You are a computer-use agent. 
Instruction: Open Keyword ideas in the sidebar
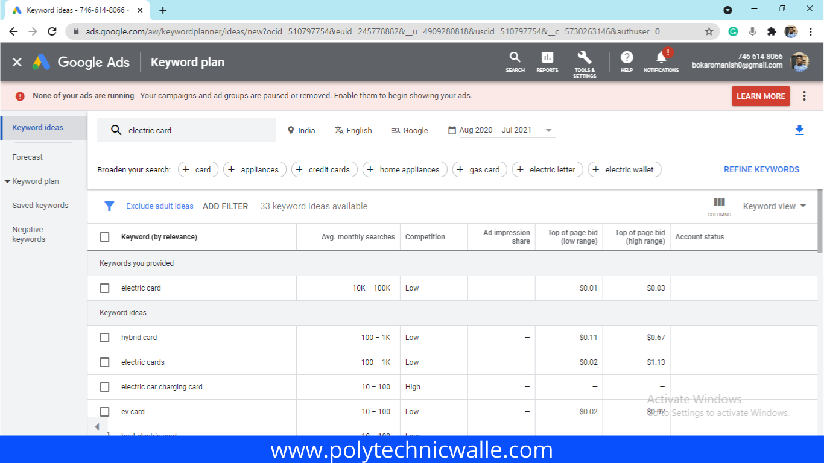tap(43, 128)
